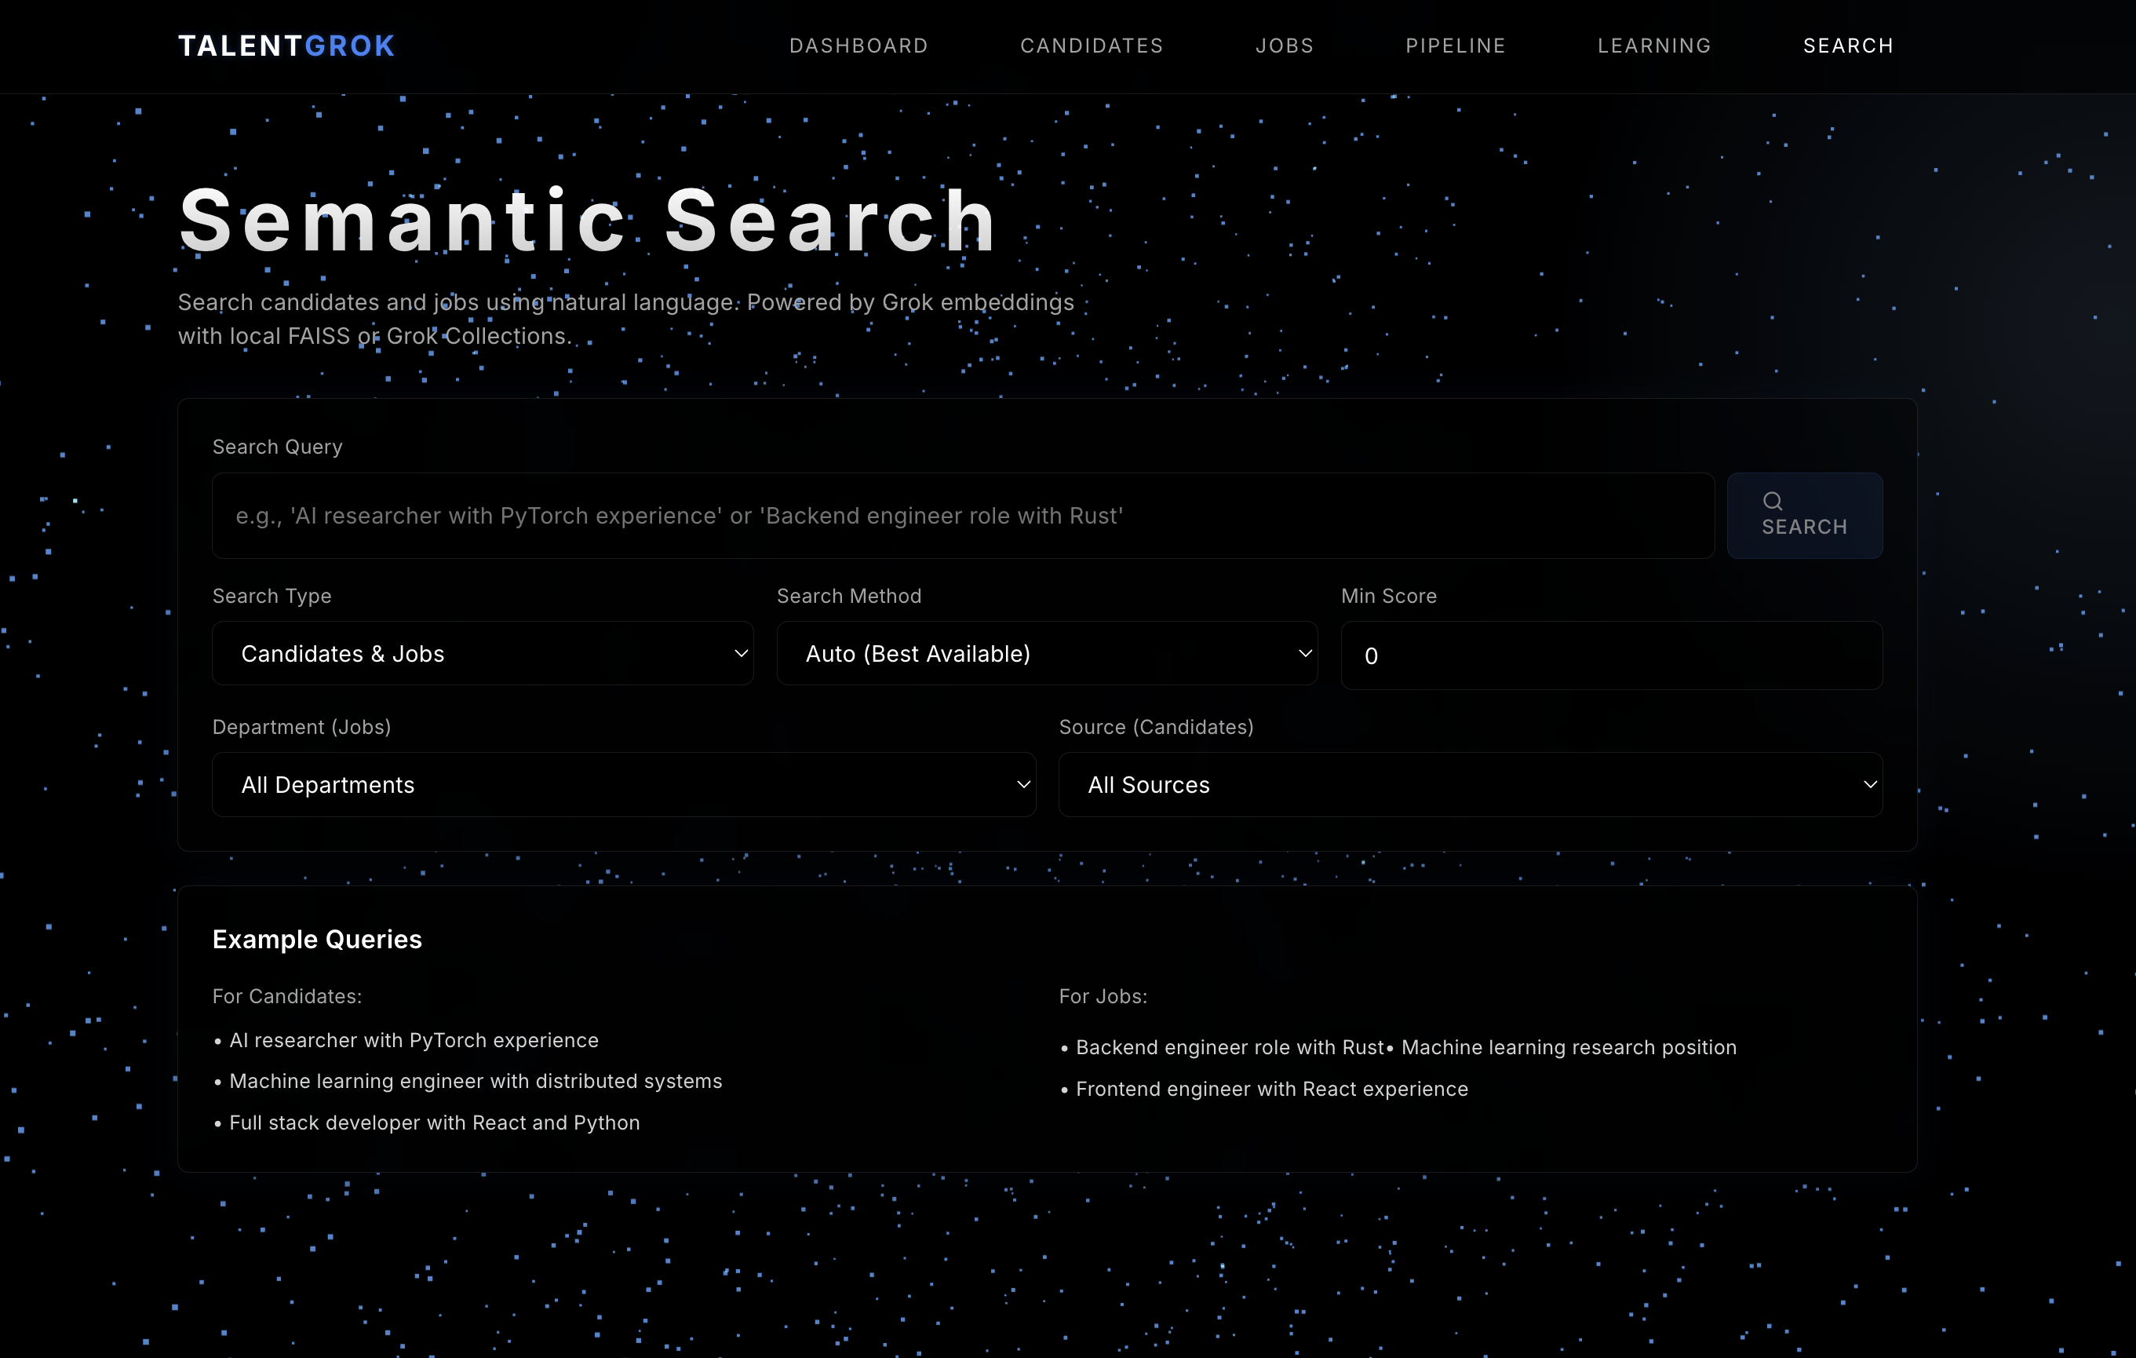Screen dimensions: 2136x1358
Task: Go to the Candidates page
Action: (1091, 46)
